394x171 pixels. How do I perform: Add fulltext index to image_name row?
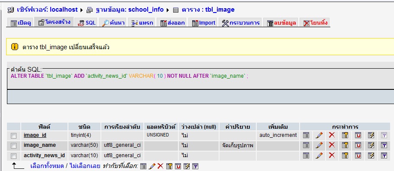click(x=384, y=145)
